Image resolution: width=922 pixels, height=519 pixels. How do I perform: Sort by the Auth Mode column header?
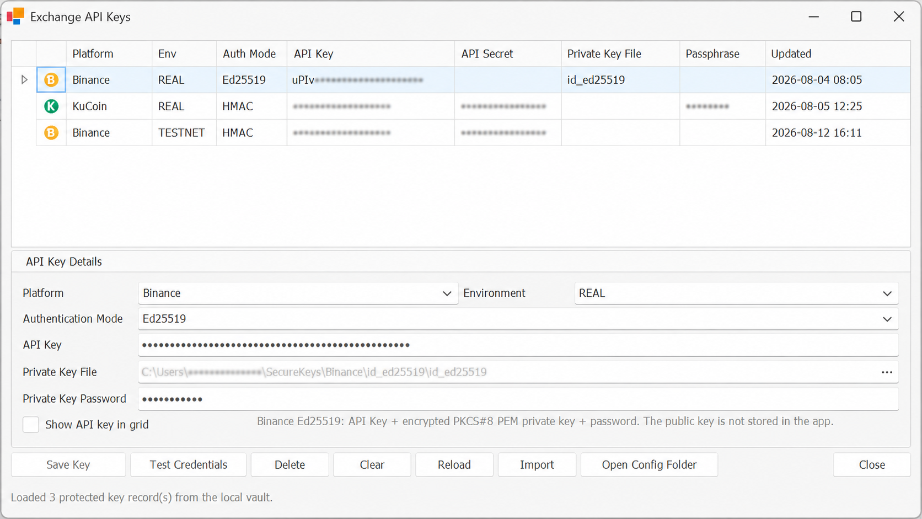251,54
